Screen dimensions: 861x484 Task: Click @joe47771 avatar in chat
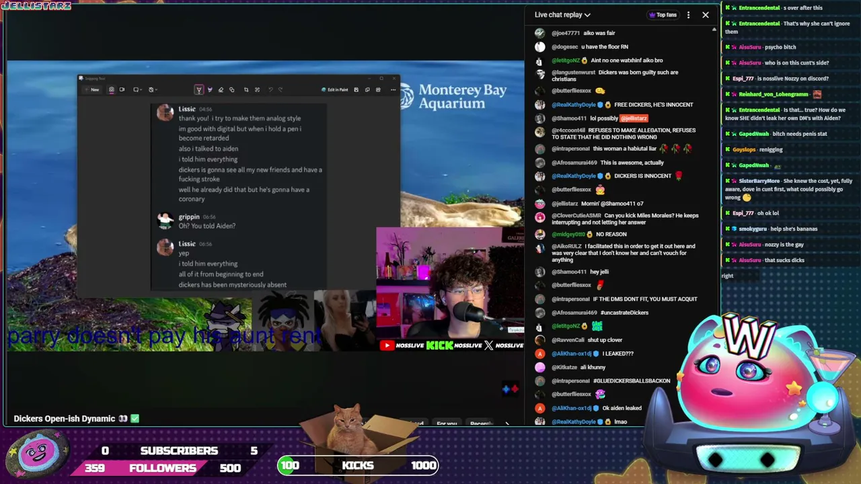click(x=540, y=33)
